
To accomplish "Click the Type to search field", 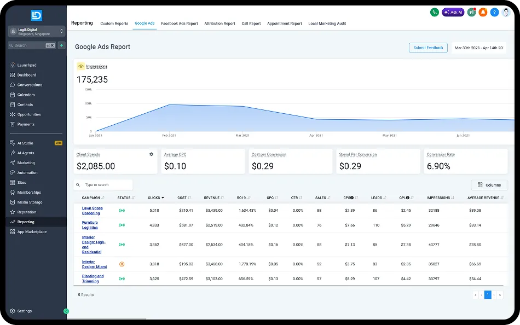I will point(103,185).
